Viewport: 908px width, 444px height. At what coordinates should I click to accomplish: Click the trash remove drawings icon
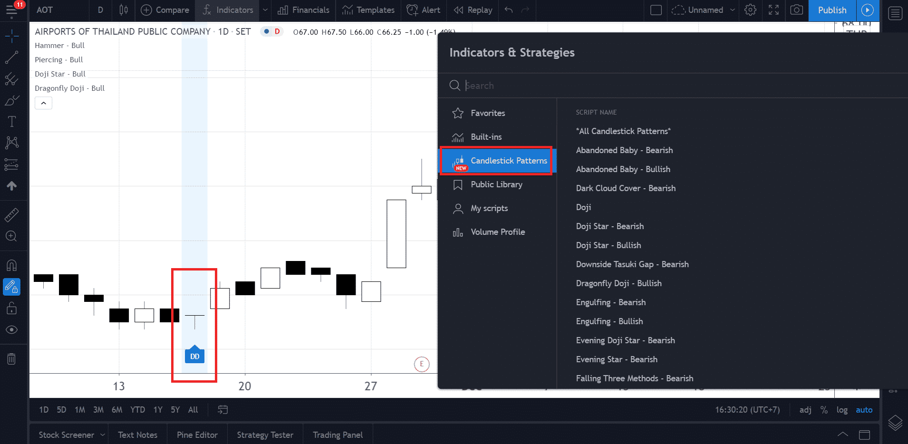(x=11, y=359)
